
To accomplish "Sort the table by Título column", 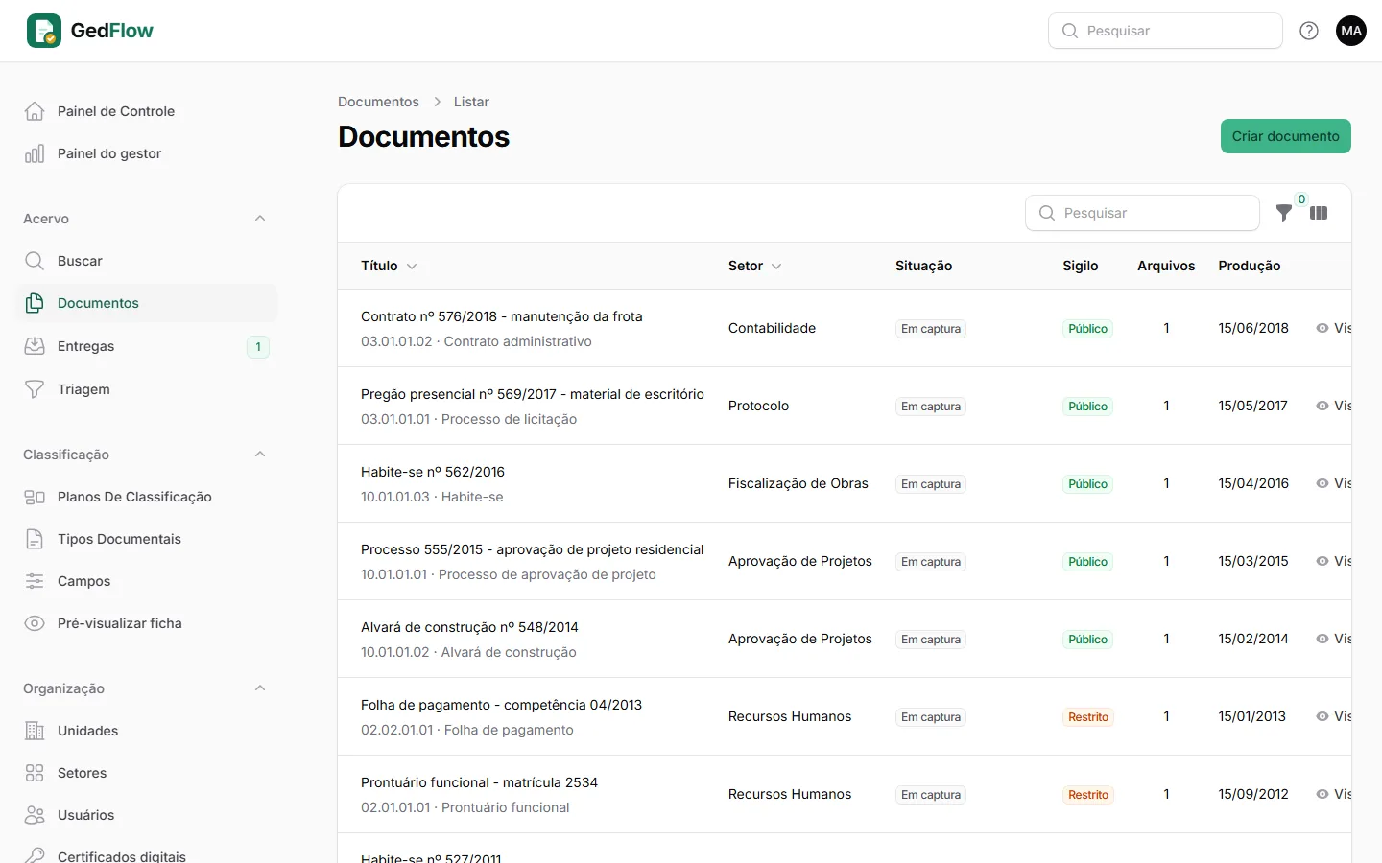I will [x=389, y=266].
